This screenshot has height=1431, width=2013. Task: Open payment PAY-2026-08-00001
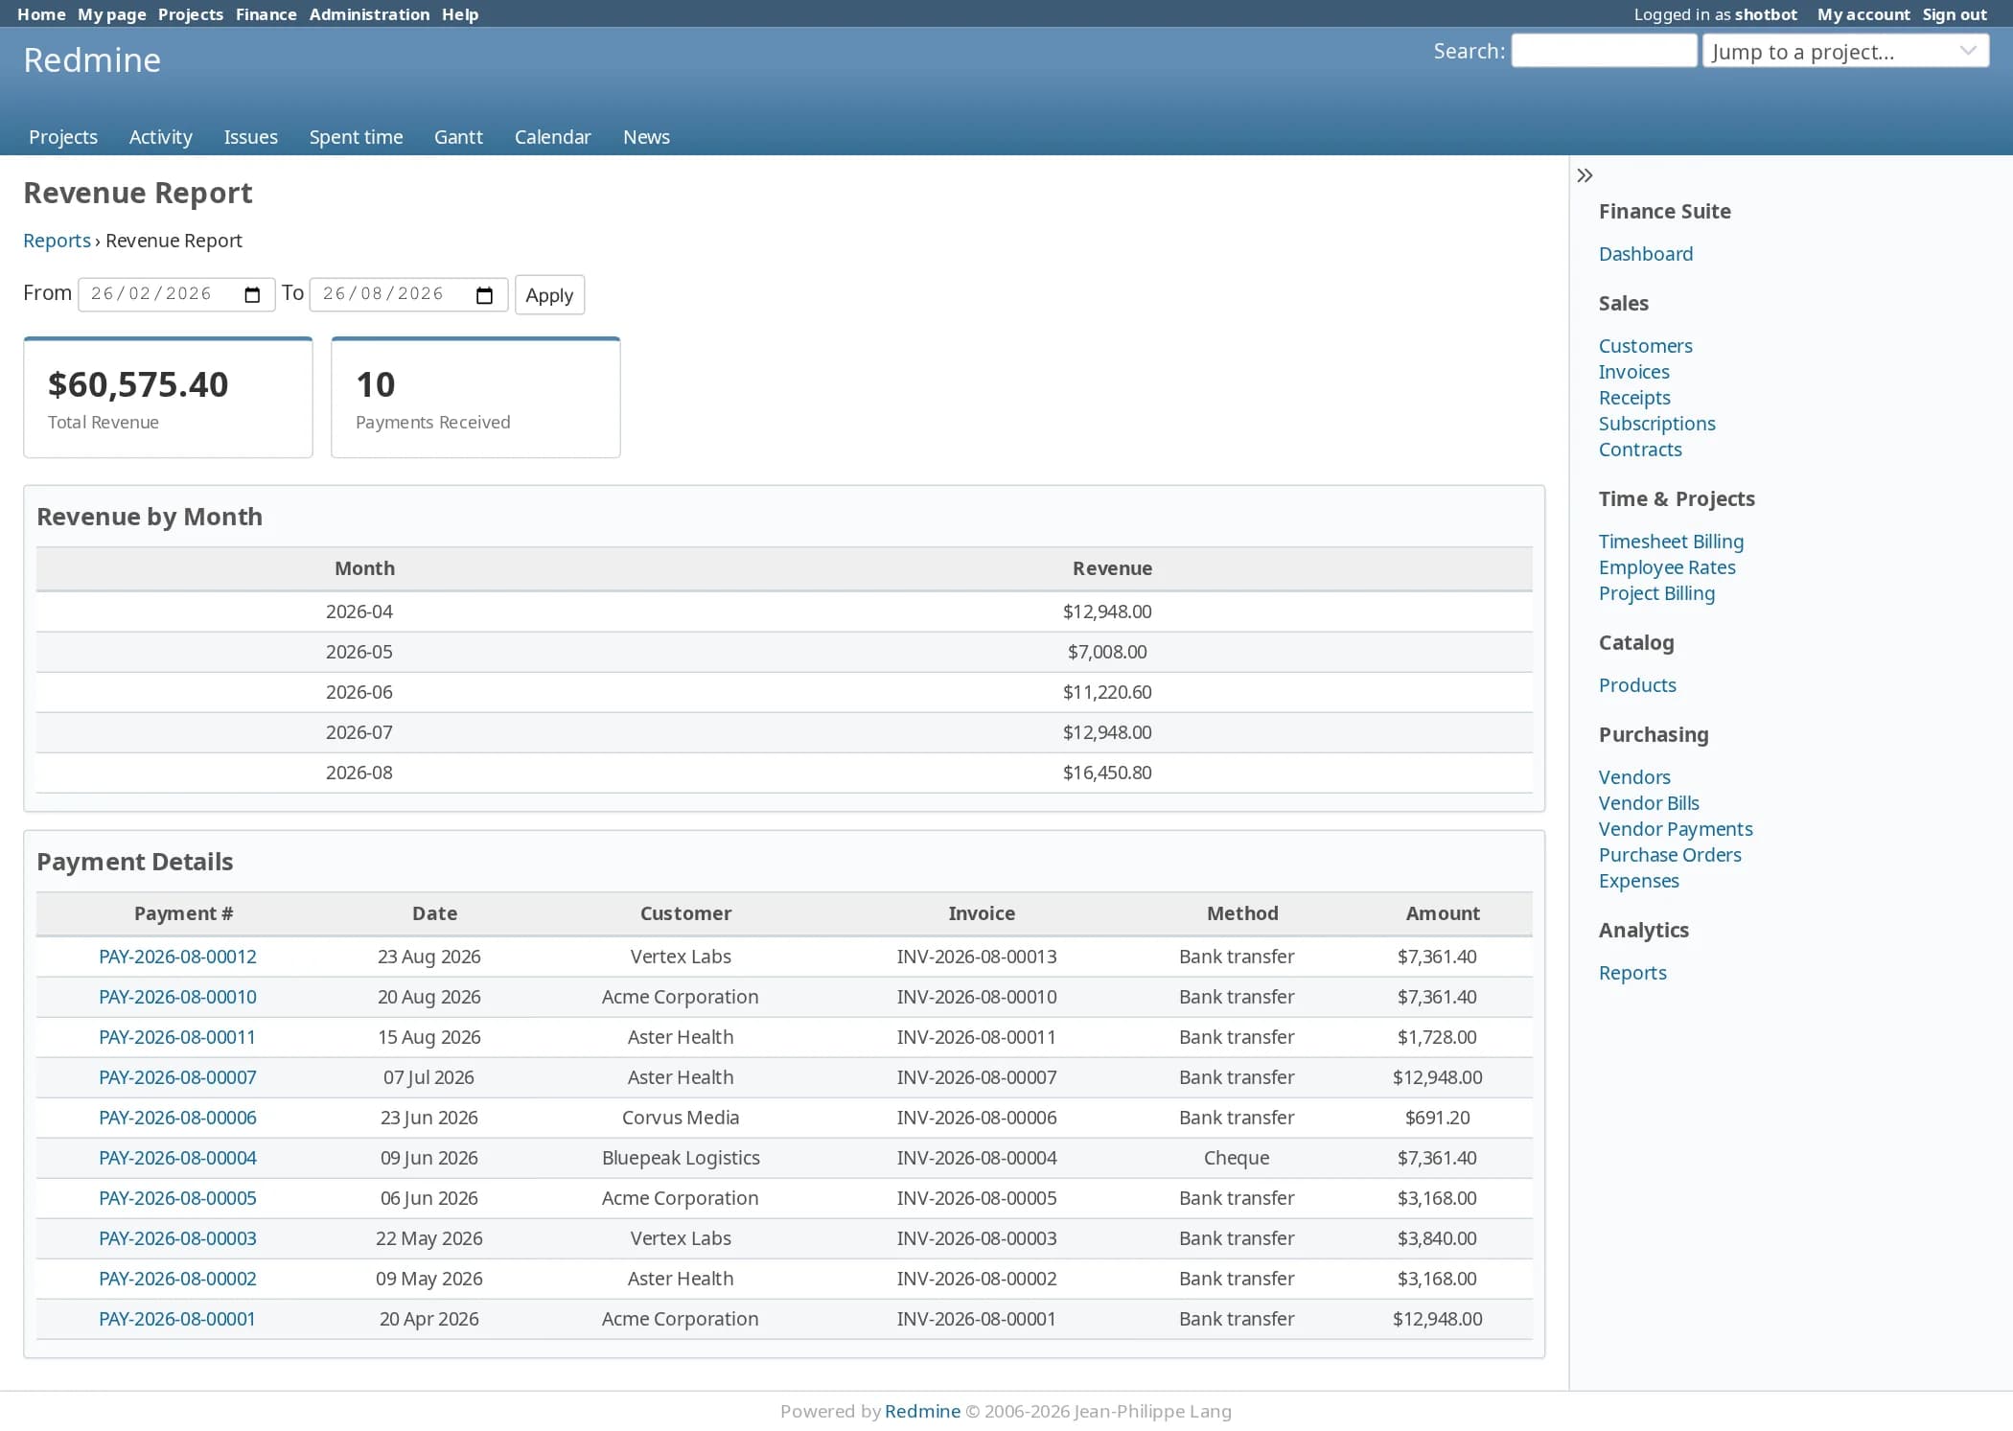click(x=177, y=1319)
